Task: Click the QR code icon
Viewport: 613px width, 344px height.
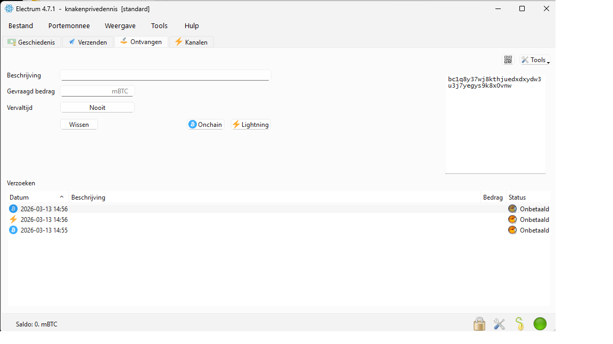Action: click(508, 60)
